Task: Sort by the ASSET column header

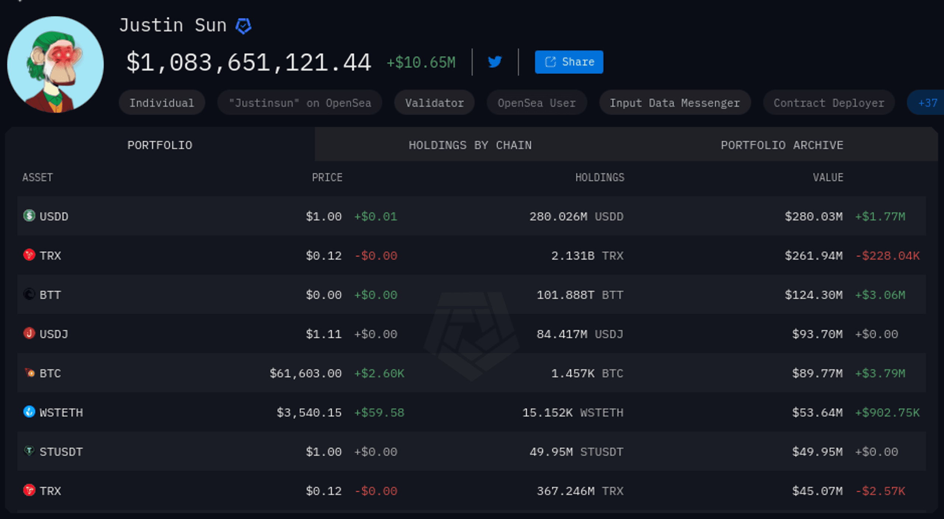Action: (x=38, y=177)
